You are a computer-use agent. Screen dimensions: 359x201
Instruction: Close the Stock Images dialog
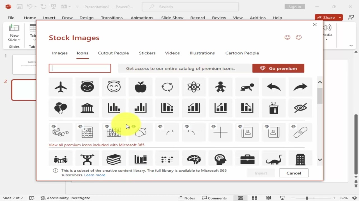pyautogui.click(x=315, y=25)
